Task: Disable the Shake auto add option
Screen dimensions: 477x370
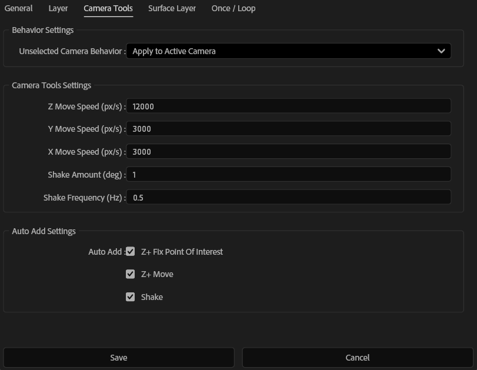Action: pyautogui.click(x=129, y=297)
